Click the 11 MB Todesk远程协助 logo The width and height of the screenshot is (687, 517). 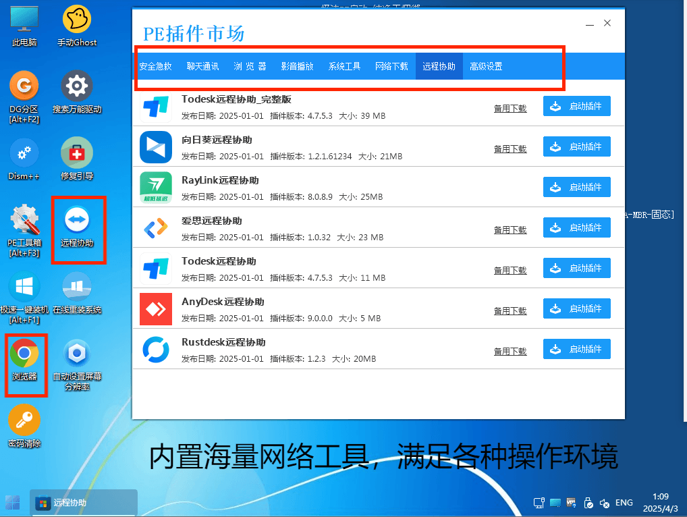click(156, 268)
